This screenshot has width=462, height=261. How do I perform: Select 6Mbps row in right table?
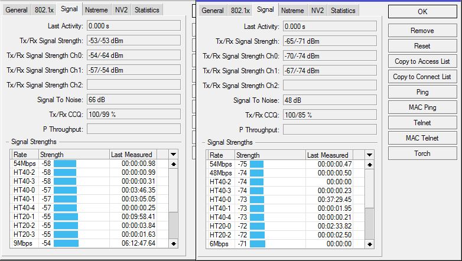pos(286,244)
